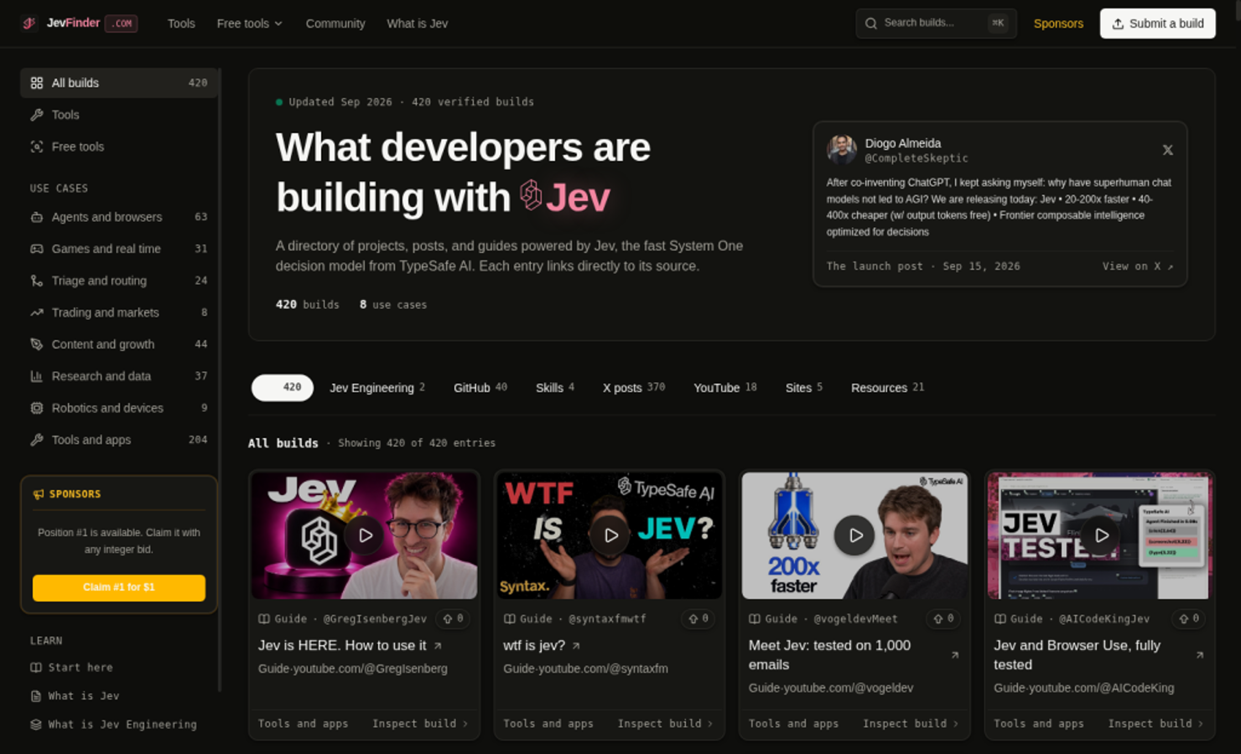1241x754 pixels.
Task: Play the Jev is HERE video thumbnail
Action: [x=365, y=535]
